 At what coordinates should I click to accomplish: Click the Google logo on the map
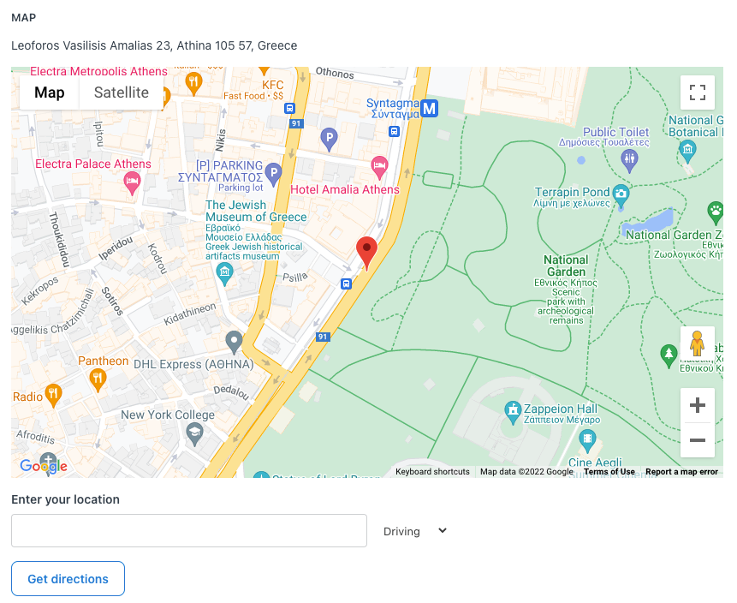click(44, 466)
